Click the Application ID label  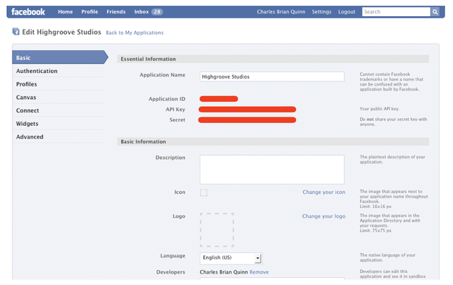tap(167, 99)
